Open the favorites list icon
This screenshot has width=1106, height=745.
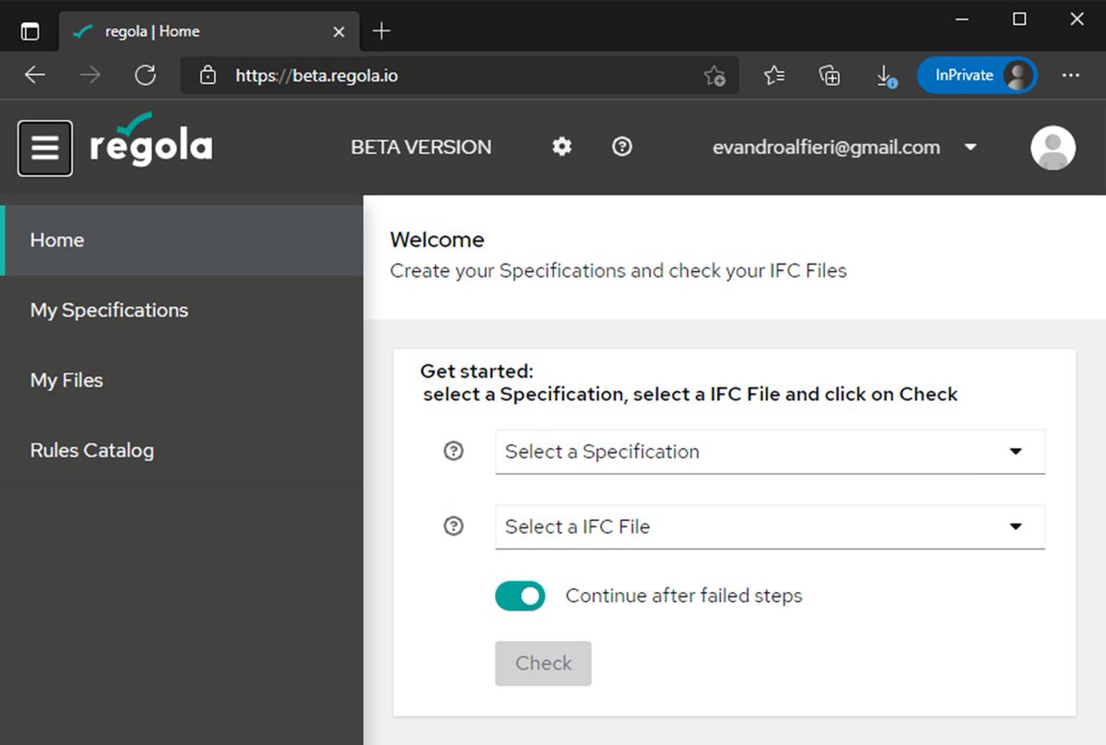tap(774, 76)
